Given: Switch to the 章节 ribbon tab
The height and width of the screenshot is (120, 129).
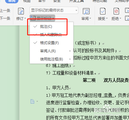Looking at the screenshot, I should click(x=42, y=1).
